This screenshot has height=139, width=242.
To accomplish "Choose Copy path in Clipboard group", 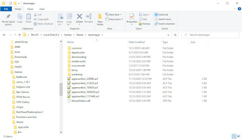I will [41, 19].
